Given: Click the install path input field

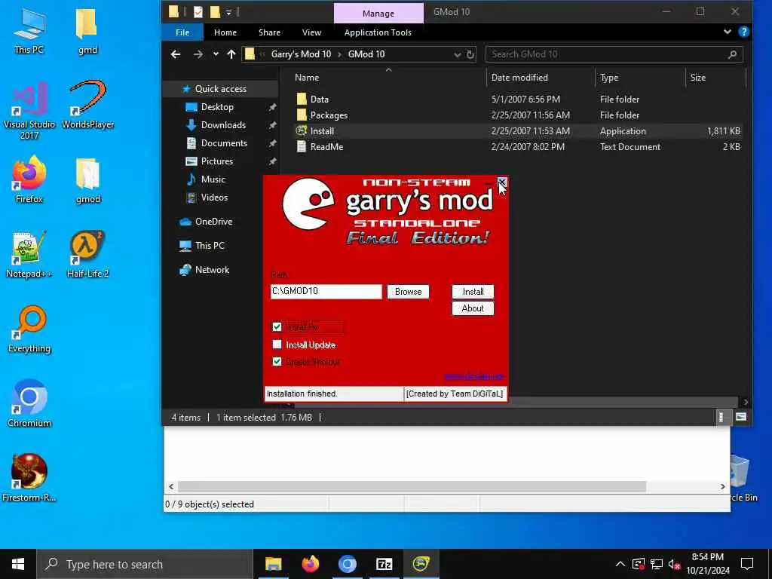Looking at the screenshot, I should pyautogui.click(x=326, y=292).
